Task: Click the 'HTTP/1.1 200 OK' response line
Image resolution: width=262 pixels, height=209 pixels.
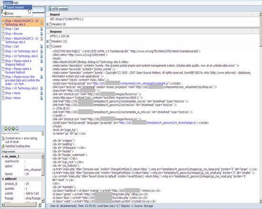Action: click(60, 36)
